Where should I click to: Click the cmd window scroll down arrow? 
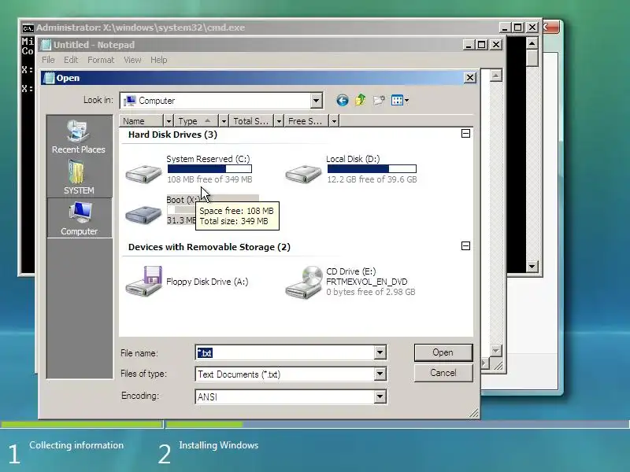[x=532, y=266]
